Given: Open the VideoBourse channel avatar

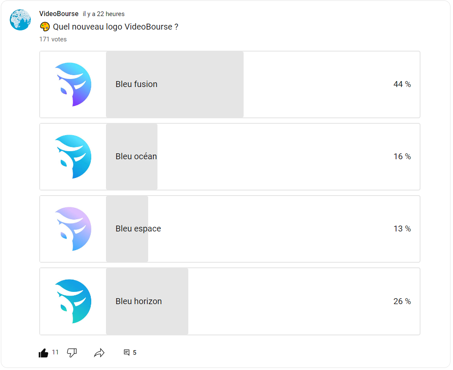Looking at the screenshot, I should pyautogui.click(x=20, y=20).
